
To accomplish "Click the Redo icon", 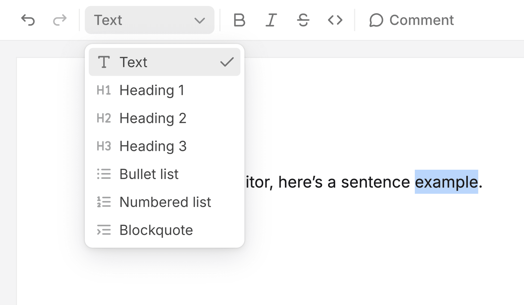I will point(59,20).
